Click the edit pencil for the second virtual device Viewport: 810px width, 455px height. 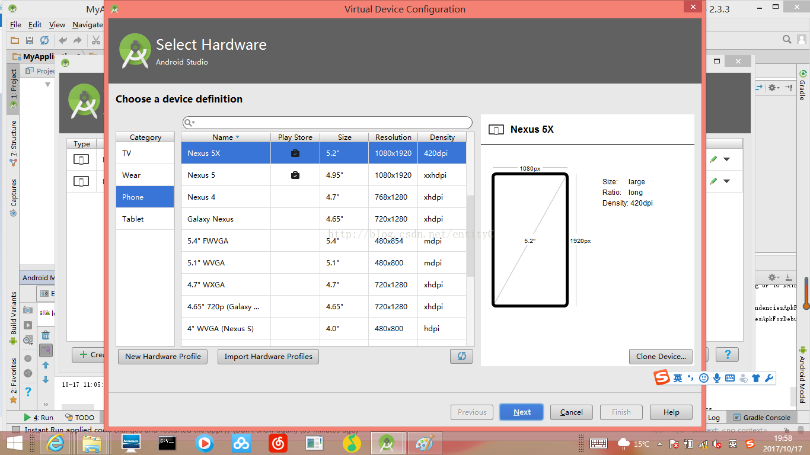pyautogui.click(x=713, y=181)
